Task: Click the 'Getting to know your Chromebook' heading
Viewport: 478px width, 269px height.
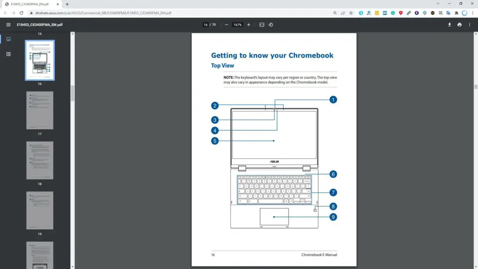Action: tap(272, 55)
